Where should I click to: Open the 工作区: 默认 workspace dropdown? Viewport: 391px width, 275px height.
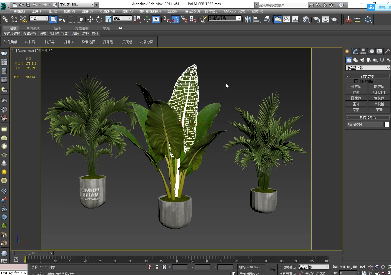tap(77, 5)
